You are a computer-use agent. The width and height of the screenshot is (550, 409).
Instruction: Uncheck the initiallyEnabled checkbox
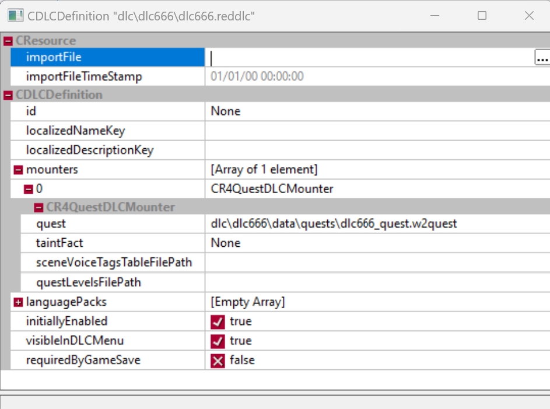[218, 321]
